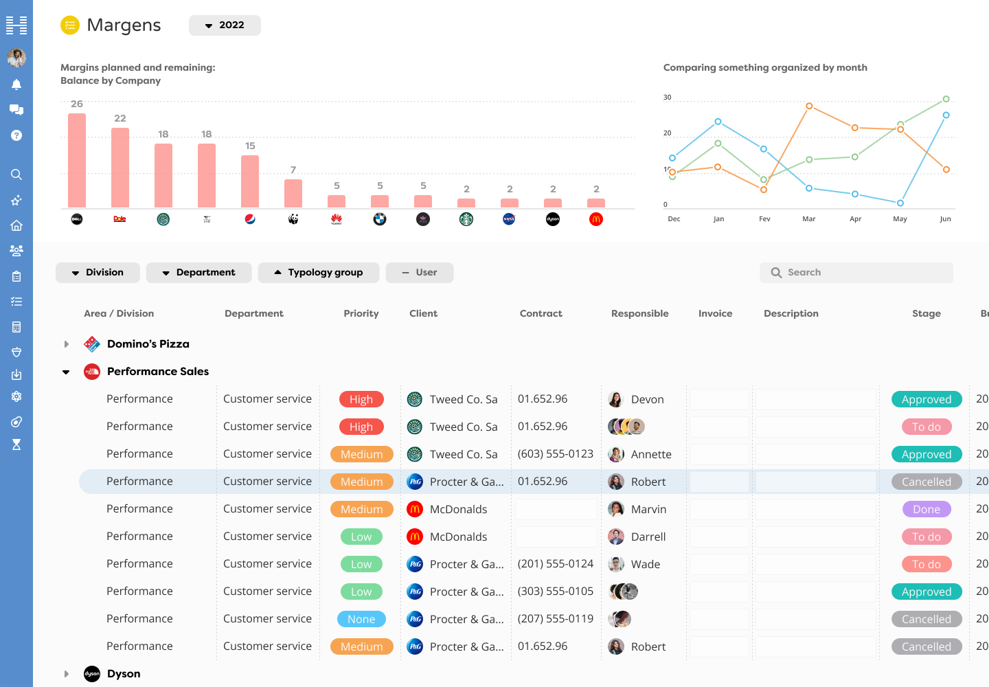Open the checklist tasks icon in sidebar
The height and width of the screenshot is (687, 989).
pos(16,302)
